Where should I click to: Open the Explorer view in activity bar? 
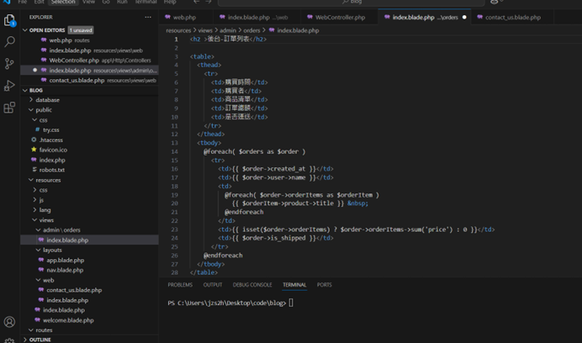point(9,19)
